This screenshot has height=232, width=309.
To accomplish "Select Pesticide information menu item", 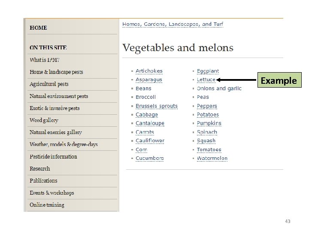I will [53, 157].
